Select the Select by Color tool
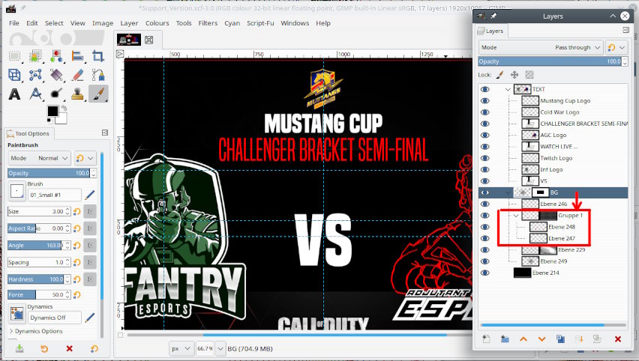This screenshot has height=361, width=639. tap(56, 55)
